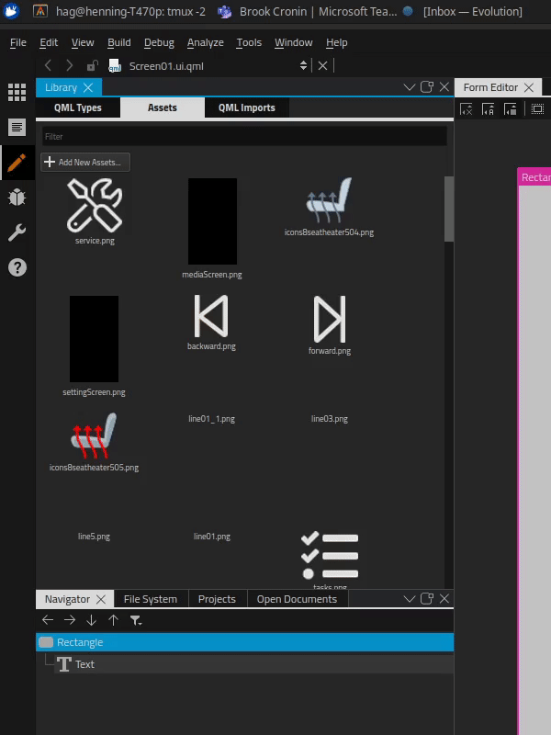This screenshot has width=551, height=735.
Task: Open the Build menu
Action: point(118,42)
